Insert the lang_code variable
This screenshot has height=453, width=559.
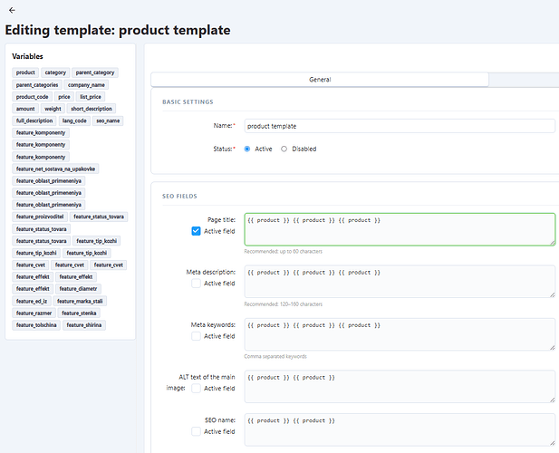click(x=74, y=120)
